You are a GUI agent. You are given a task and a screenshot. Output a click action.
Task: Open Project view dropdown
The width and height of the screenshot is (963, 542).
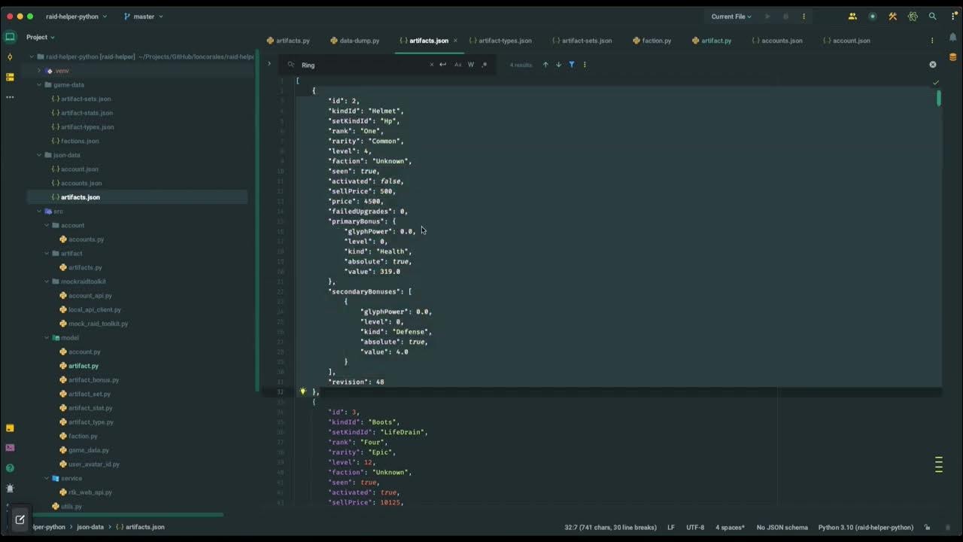41,37
